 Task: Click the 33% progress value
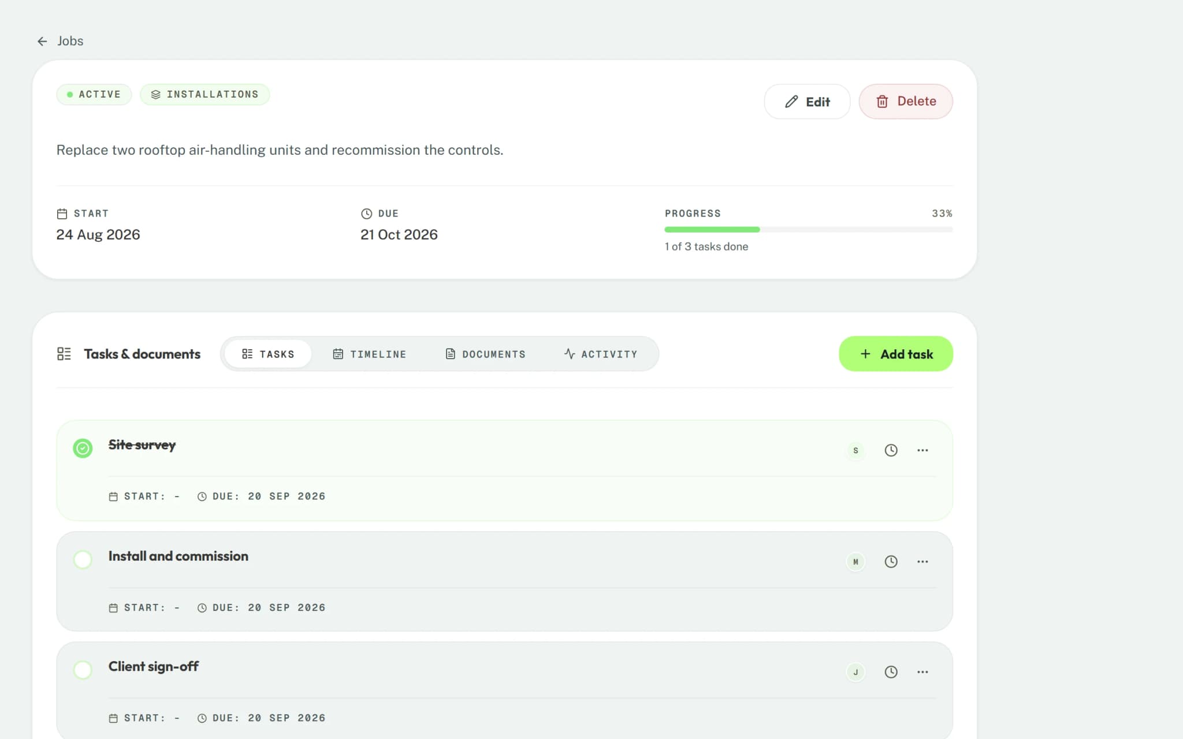coord(942,214)
